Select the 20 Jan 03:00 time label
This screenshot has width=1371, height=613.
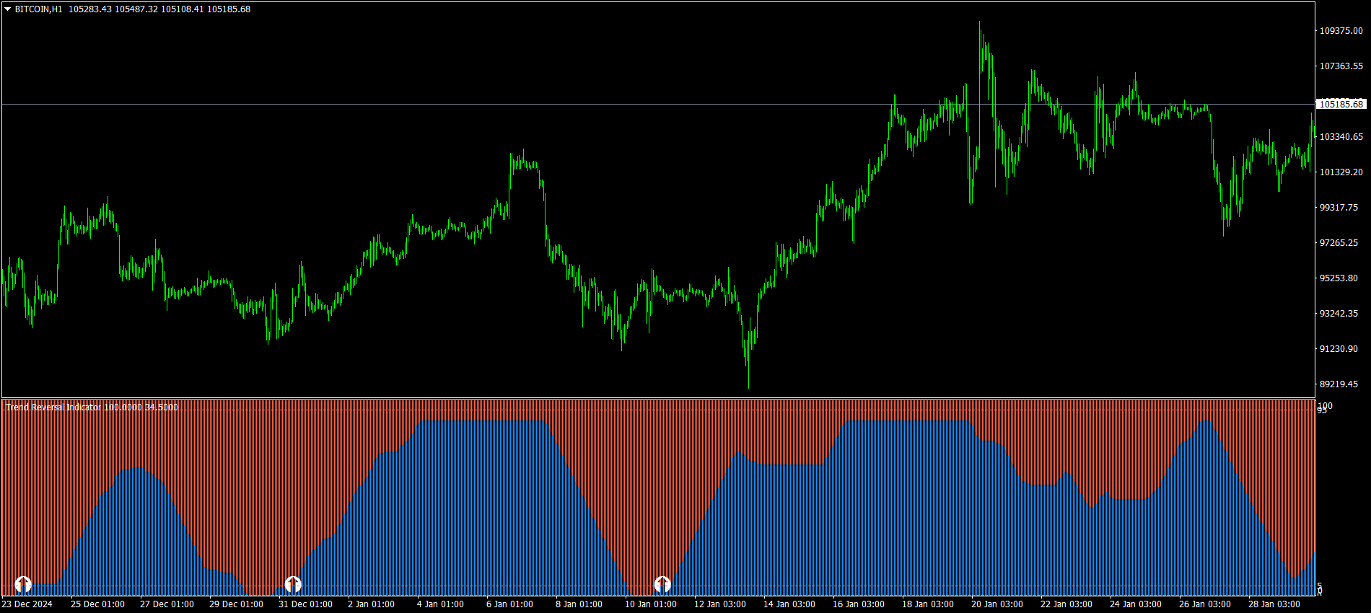[997, 604]
